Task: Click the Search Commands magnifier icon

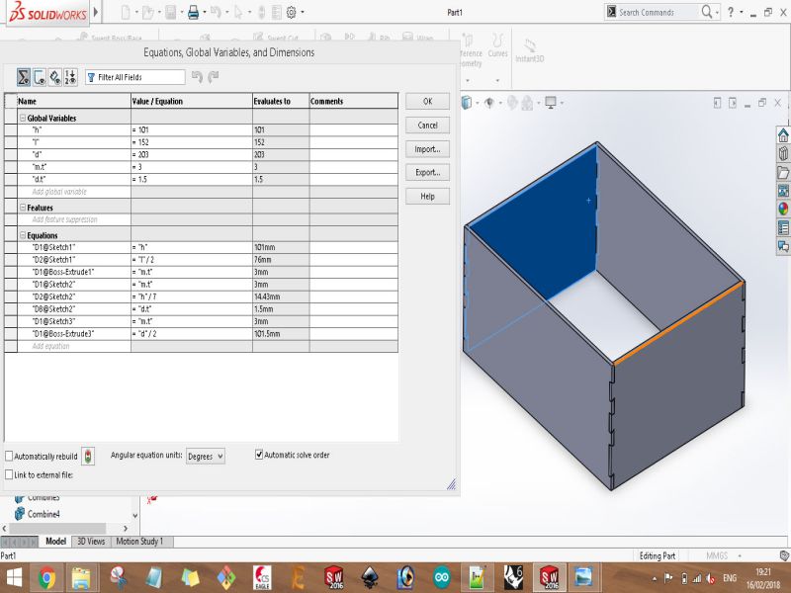Action: coord(707,12)
